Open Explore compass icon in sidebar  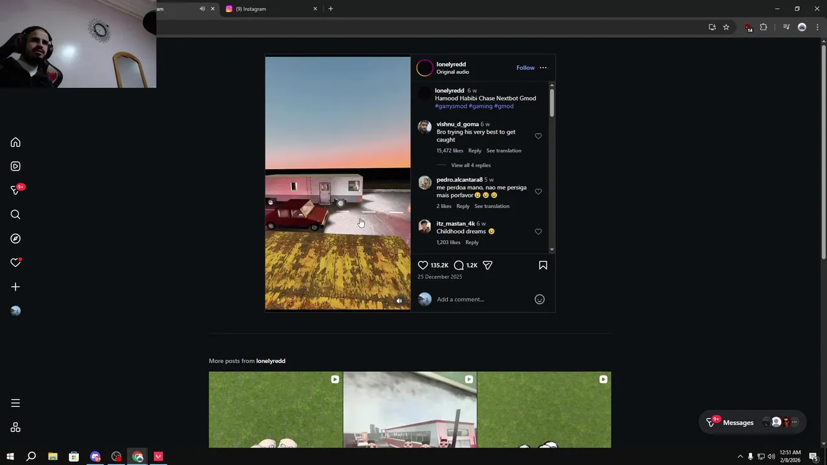16,238
